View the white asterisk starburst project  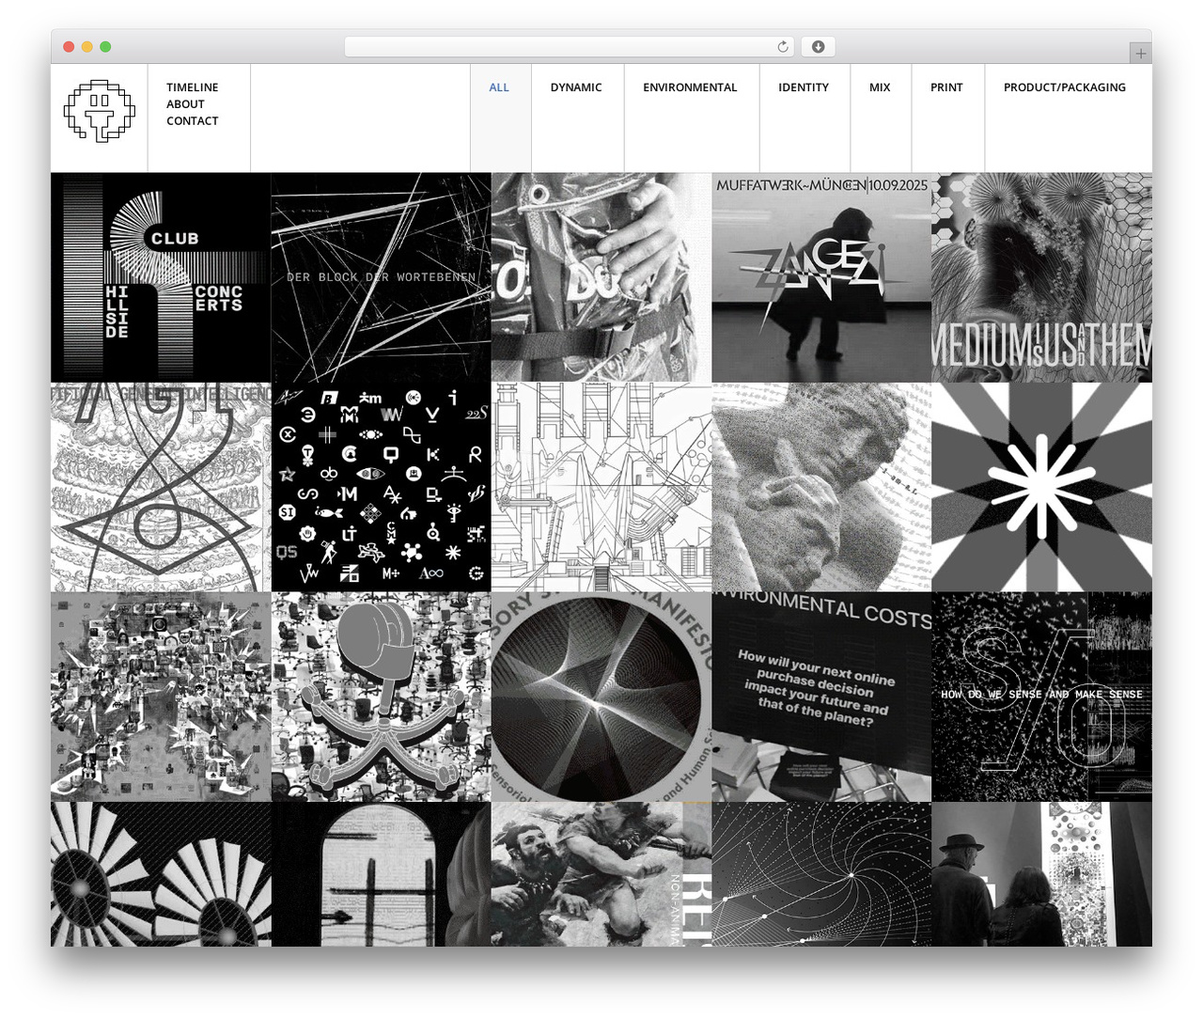tap(1041, 487)
